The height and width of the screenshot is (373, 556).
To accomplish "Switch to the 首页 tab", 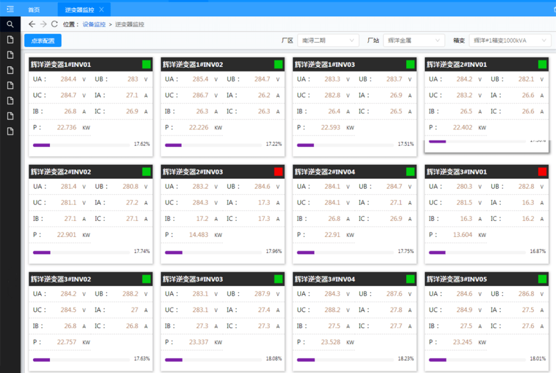I will point(34,10).
